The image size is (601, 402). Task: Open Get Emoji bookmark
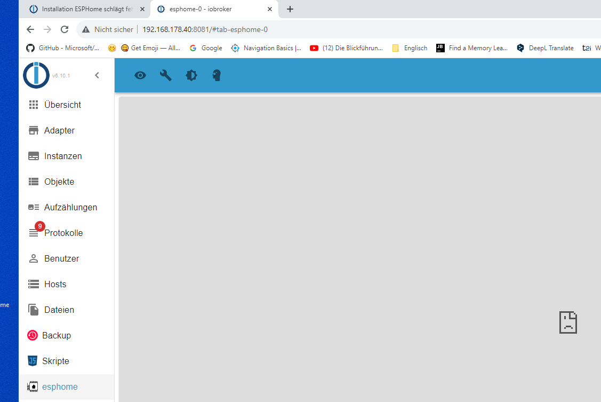pos(150,48)
